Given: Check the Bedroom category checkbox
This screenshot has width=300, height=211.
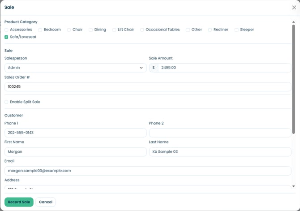Looking at the screenshot, I should 40,30.
